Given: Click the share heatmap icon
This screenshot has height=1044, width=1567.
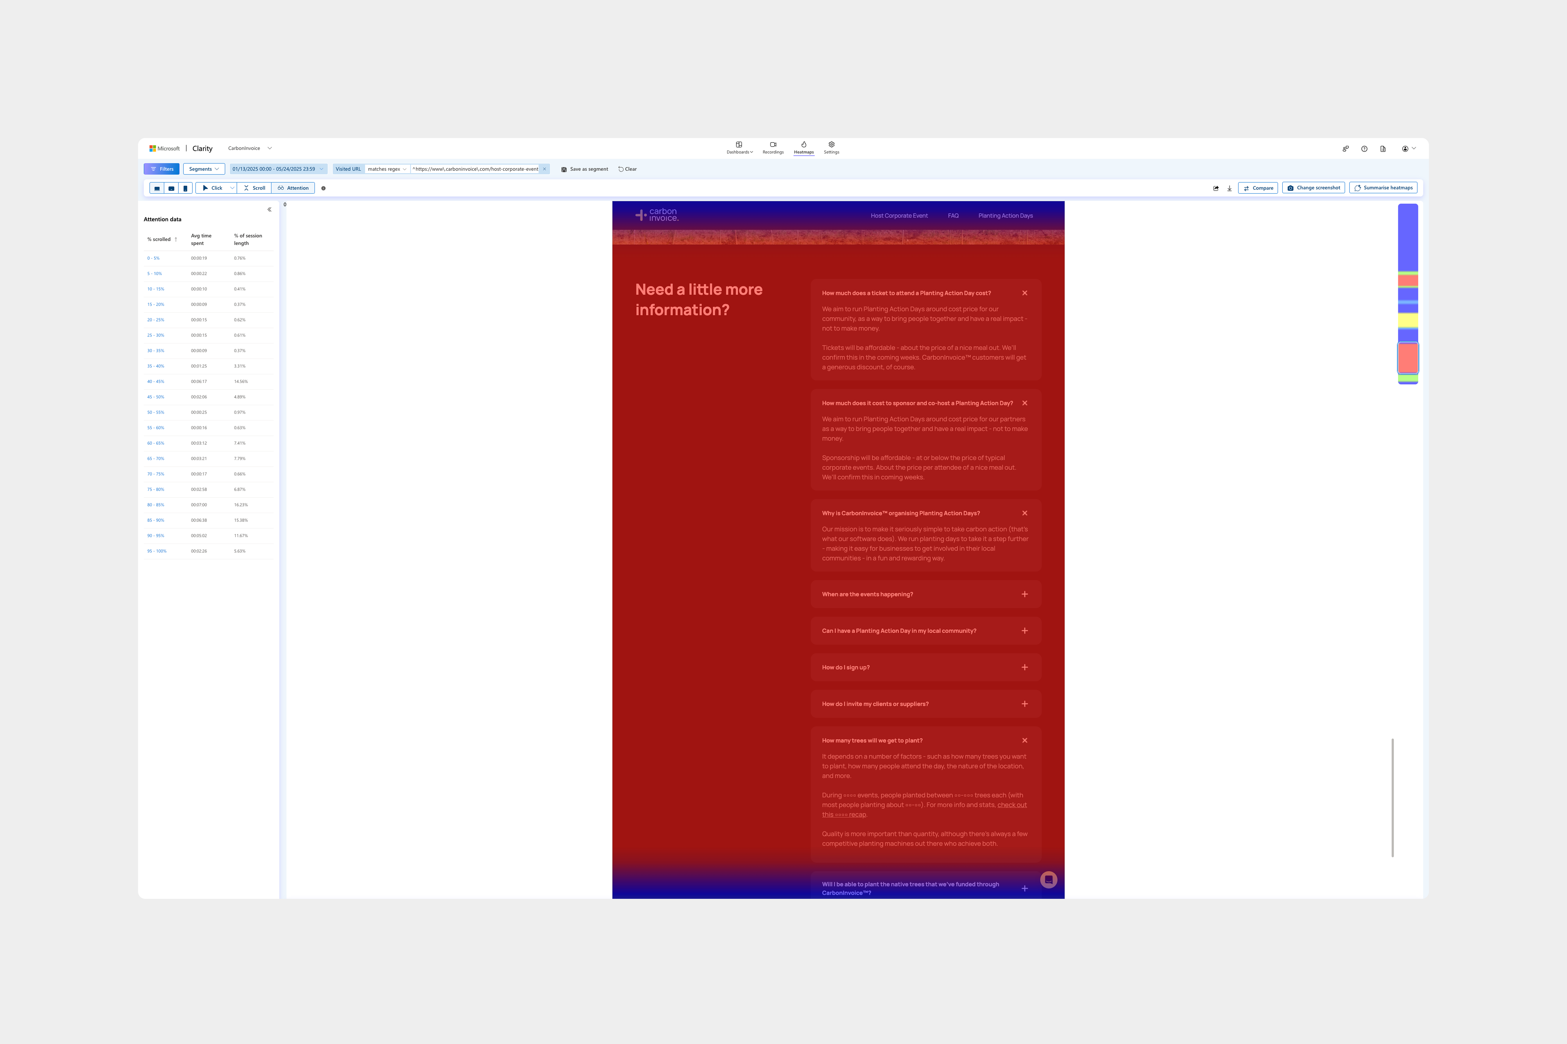Looking at the screenshot, I should (1216, 188).
